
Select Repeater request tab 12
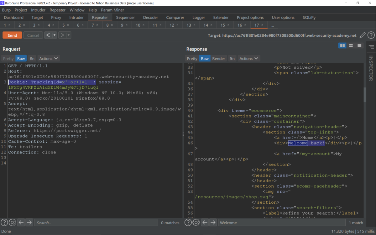click(x=172, y=25)
